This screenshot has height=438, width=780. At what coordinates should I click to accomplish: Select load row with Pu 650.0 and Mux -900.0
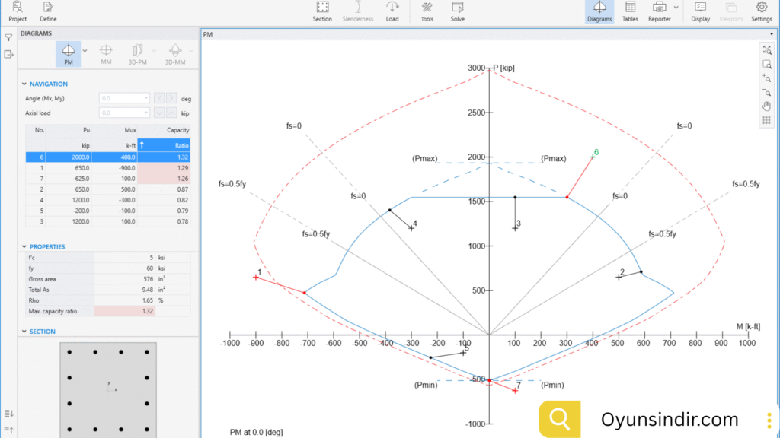tap(107, 167)
